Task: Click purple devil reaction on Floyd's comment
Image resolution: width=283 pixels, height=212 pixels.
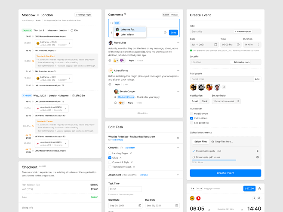Action: [122, 61]
